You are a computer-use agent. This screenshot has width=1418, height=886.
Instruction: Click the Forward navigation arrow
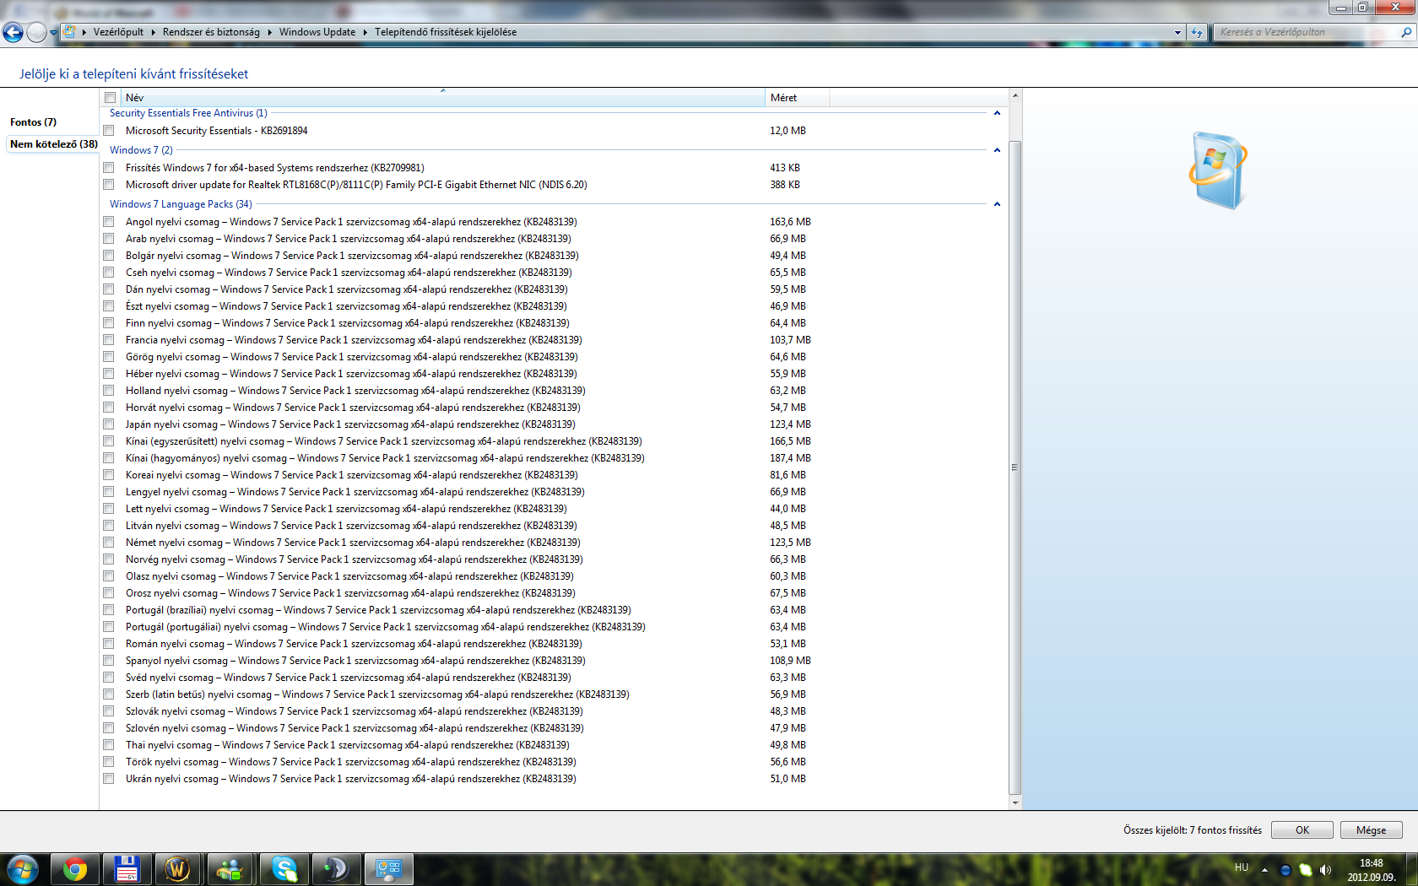pos(36,32)
